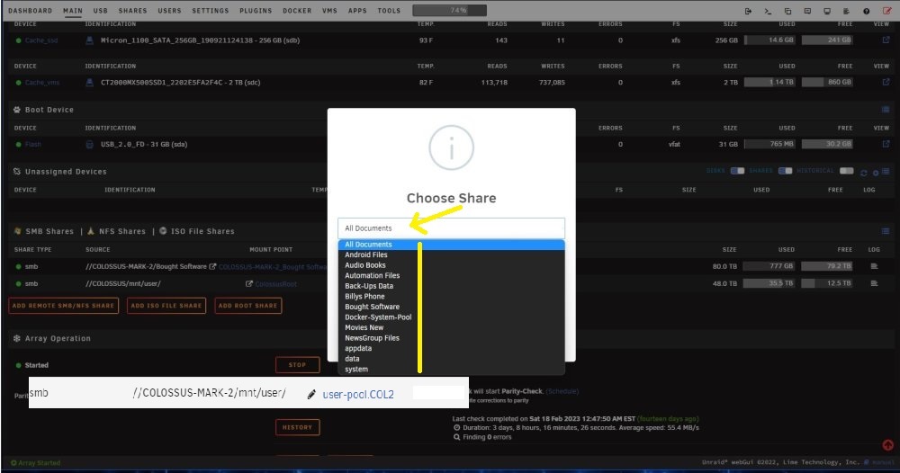Select Back-Ups Data in share list

[x=451, y=286]
